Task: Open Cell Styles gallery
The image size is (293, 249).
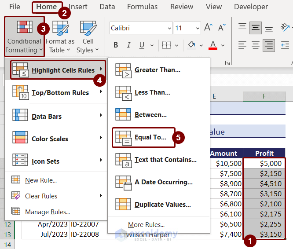Action: point(88,37)
